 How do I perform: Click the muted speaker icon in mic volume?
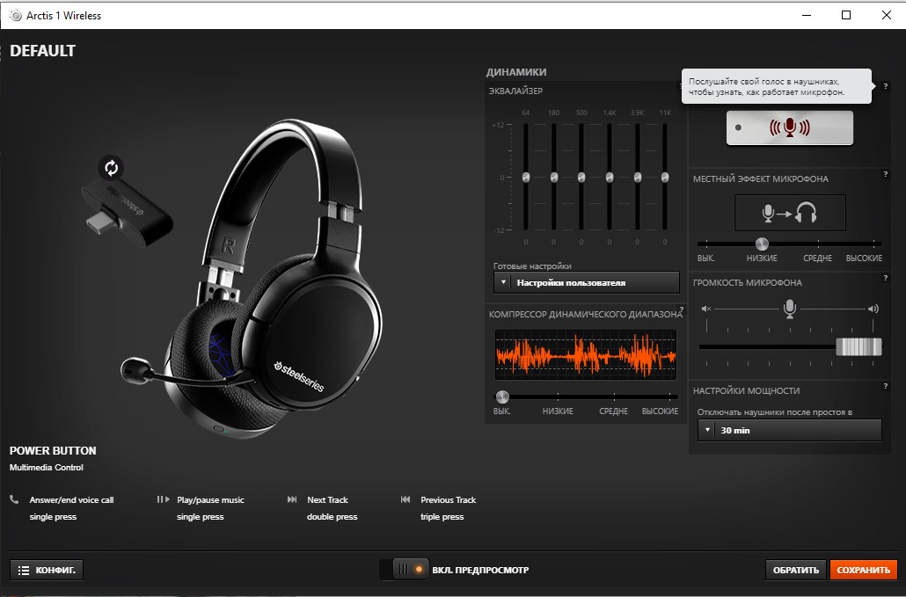click(x=706, y=309)
